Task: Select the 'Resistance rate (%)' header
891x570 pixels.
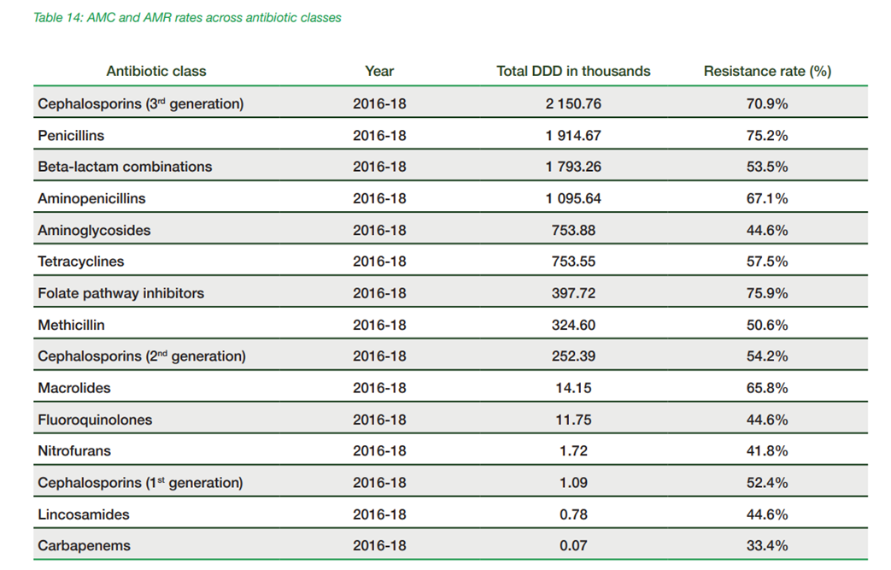Action: (x=767, y=72)
